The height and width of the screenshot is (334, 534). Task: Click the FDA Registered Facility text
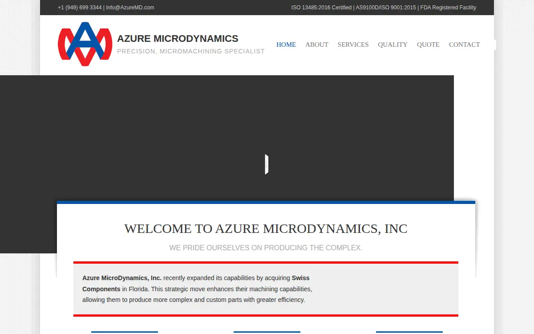pyautogui.click(x=448, y=8)
